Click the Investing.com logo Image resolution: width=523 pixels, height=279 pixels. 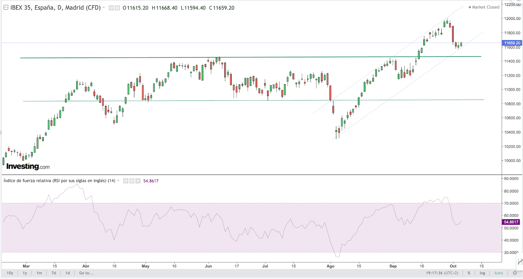point(28,166)
